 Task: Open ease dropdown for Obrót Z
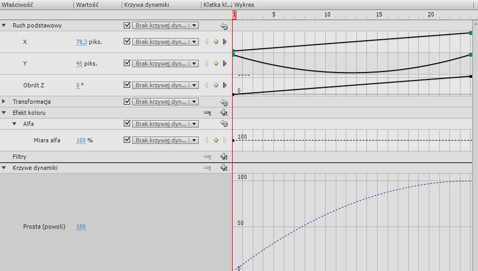(x=166, y=85)
